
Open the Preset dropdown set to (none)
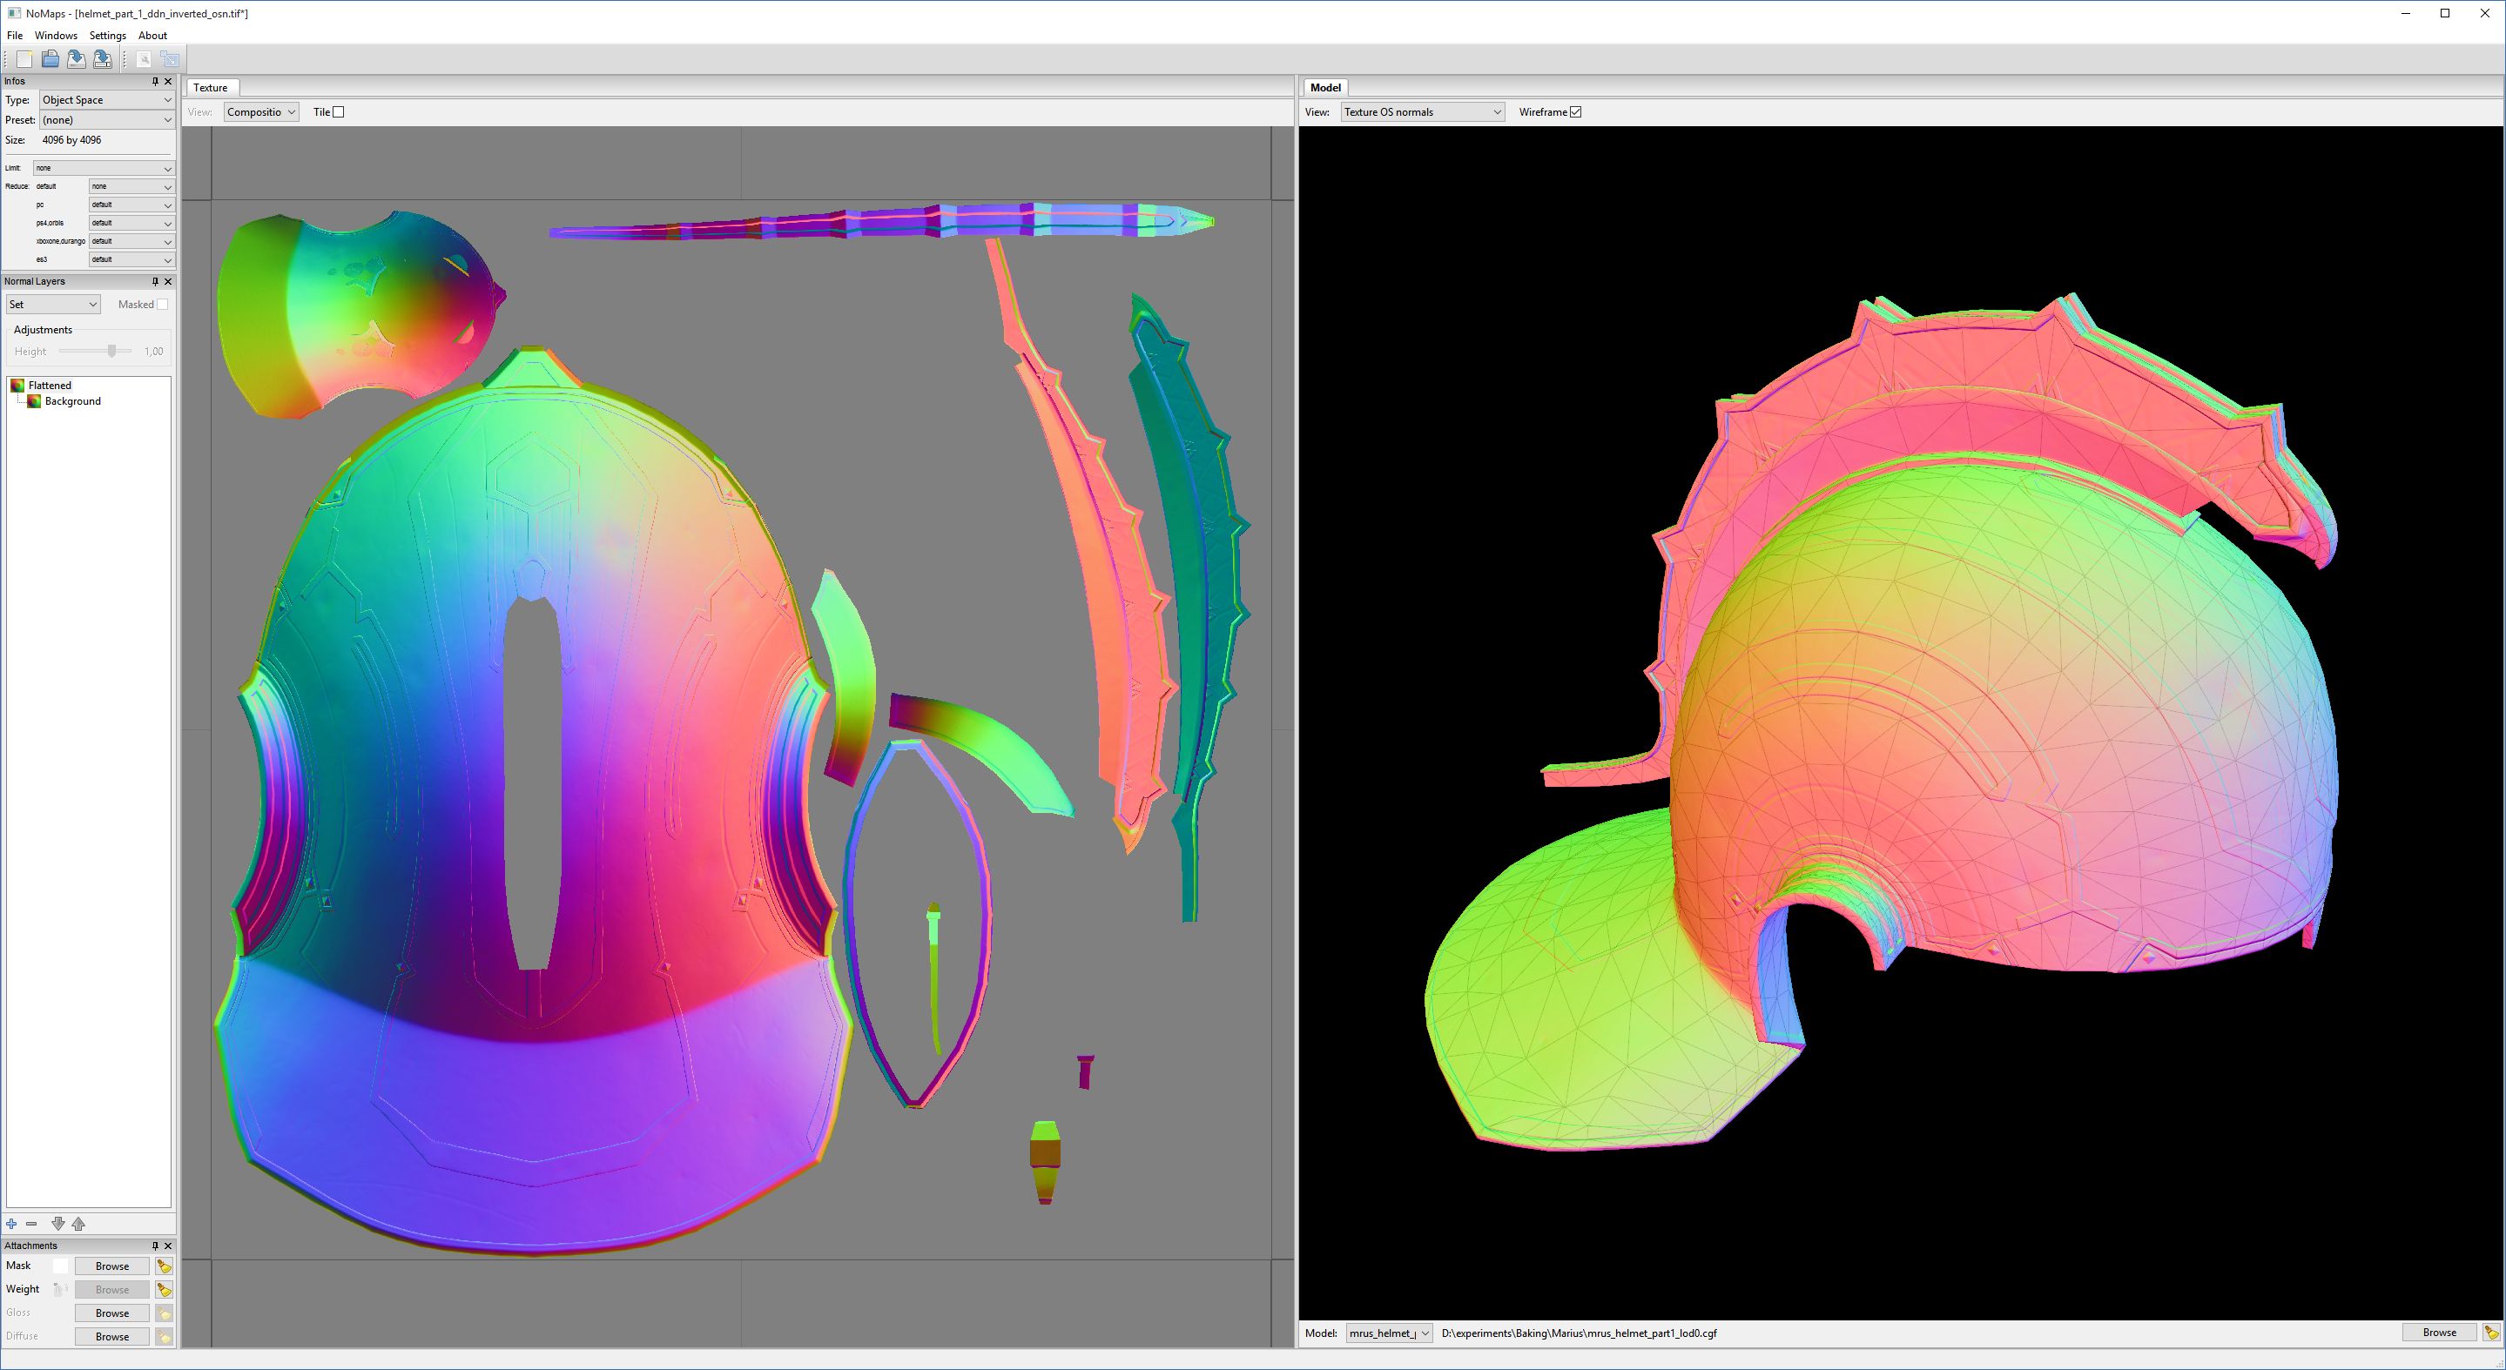tap(107, 118)
